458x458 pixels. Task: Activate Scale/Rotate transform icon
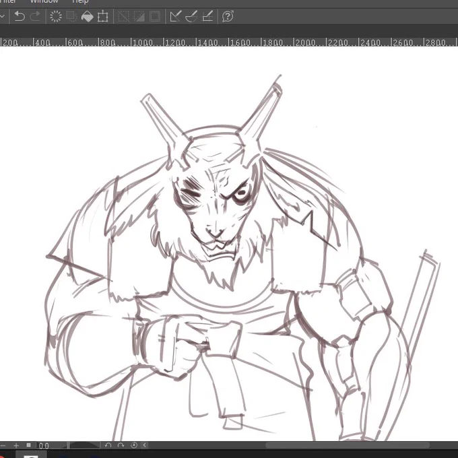coord(103,16)
